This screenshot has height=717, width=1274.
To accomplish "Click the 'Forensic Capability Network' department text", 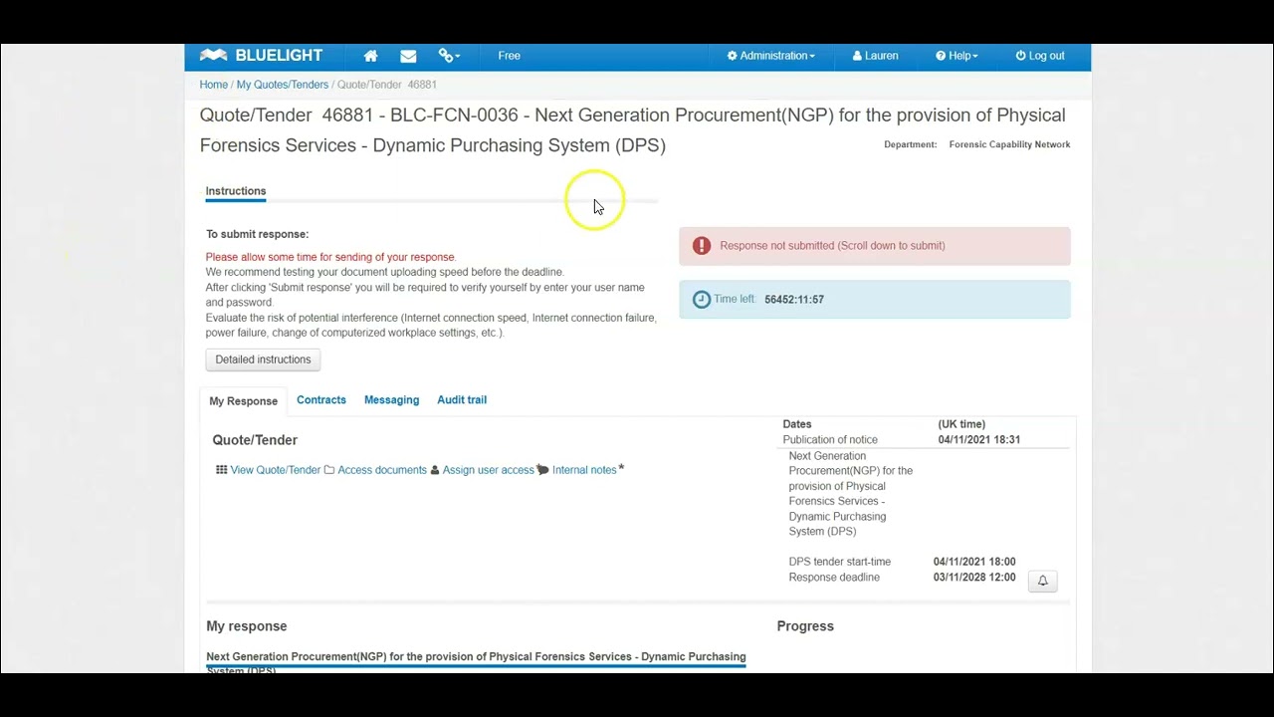I will (1009, 144).
